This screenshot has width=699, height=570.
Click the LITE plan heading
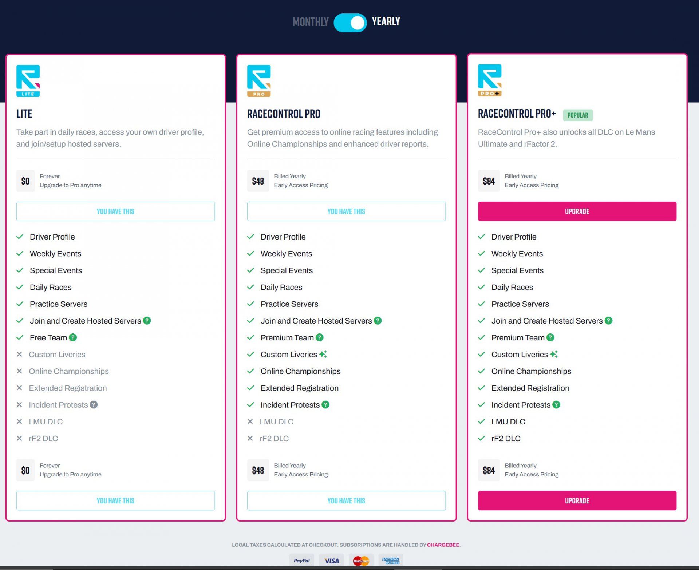tap(24, 114)
